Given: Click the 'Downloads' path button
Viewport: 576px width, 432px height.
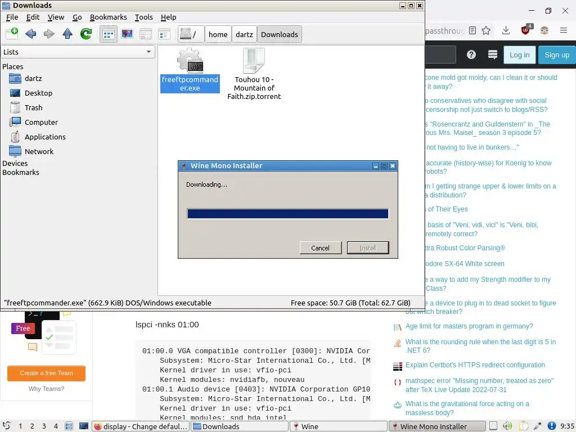Looking at the screenshot, I should click(x=279, y=34).
